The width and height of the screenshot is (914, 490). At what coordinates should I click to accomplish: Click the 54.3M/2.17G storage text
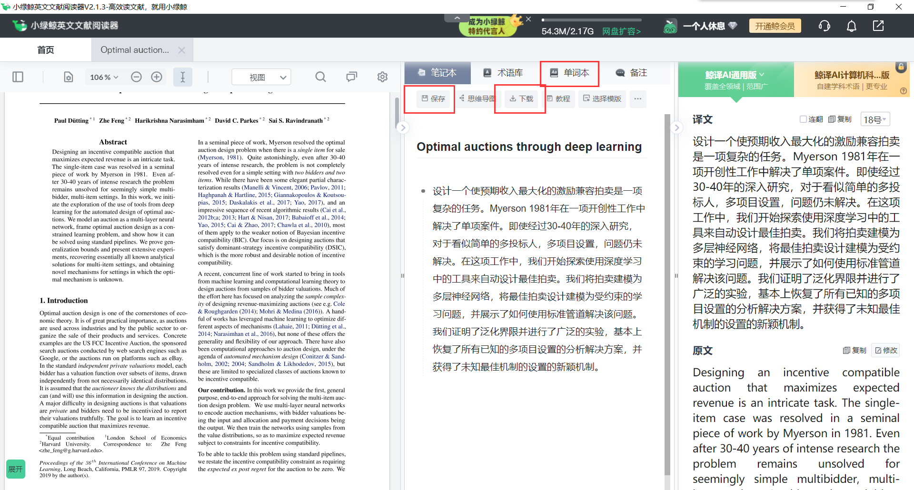click(x=567, y=31)
